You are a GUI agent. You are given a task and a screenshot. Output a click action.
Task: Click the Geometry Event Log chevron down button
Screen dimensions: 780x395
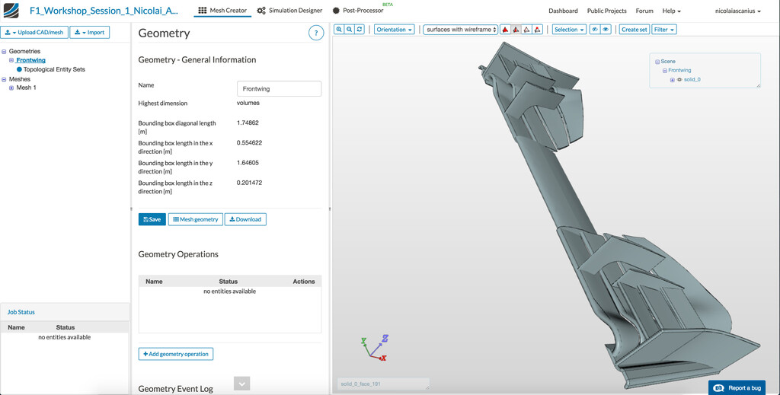point(241,384)
